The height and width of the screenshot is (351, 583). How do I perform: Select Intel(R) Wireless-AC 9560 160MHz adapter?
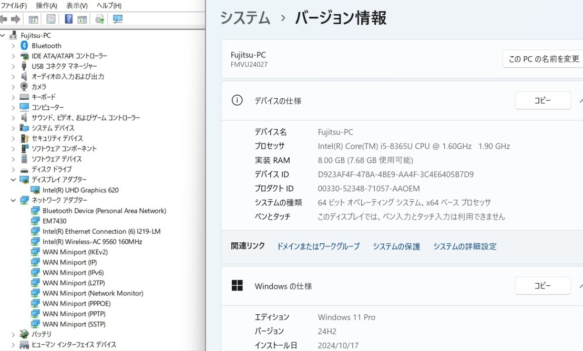point(92,242)
